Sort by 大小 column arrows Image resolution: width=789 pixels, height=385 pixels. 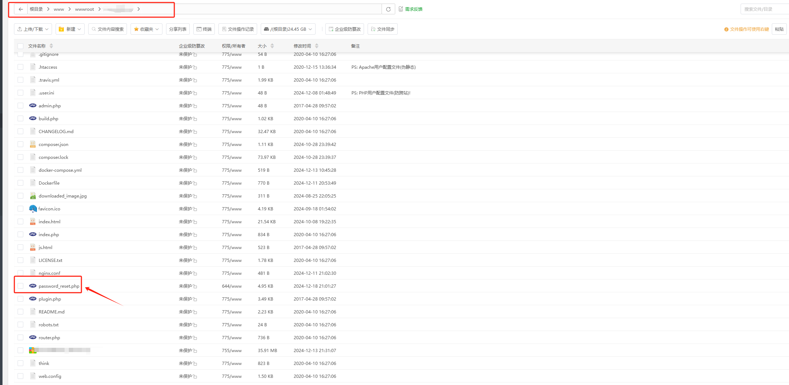(272, 46)
